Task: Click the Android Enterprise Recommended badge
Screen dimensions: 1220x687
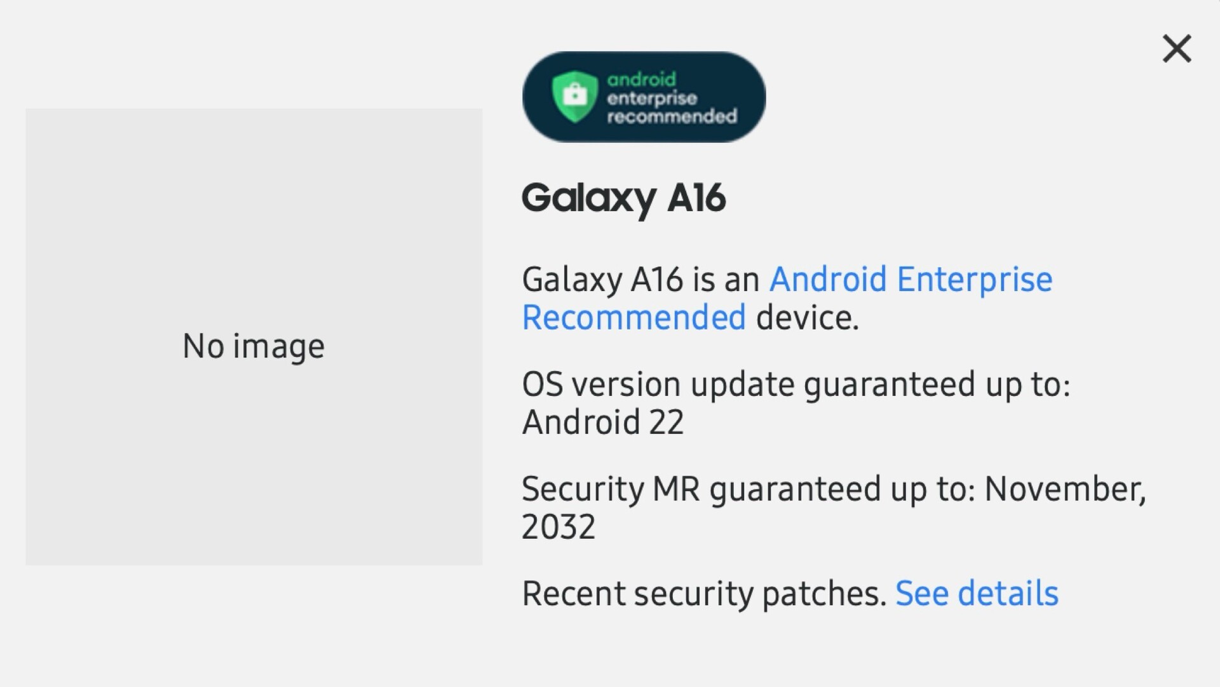Action: 644,97
